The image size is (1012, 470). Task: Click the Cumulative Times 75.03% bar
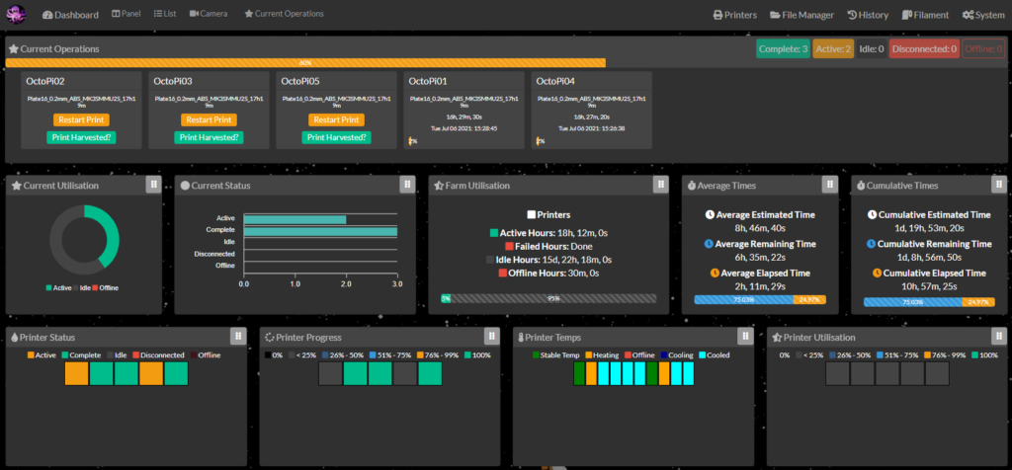click(912, 302)
